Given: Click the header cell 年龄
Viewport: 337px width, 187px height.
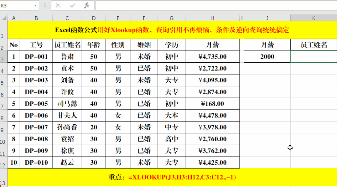Looking at the screenshot, I should click(94, 45).
